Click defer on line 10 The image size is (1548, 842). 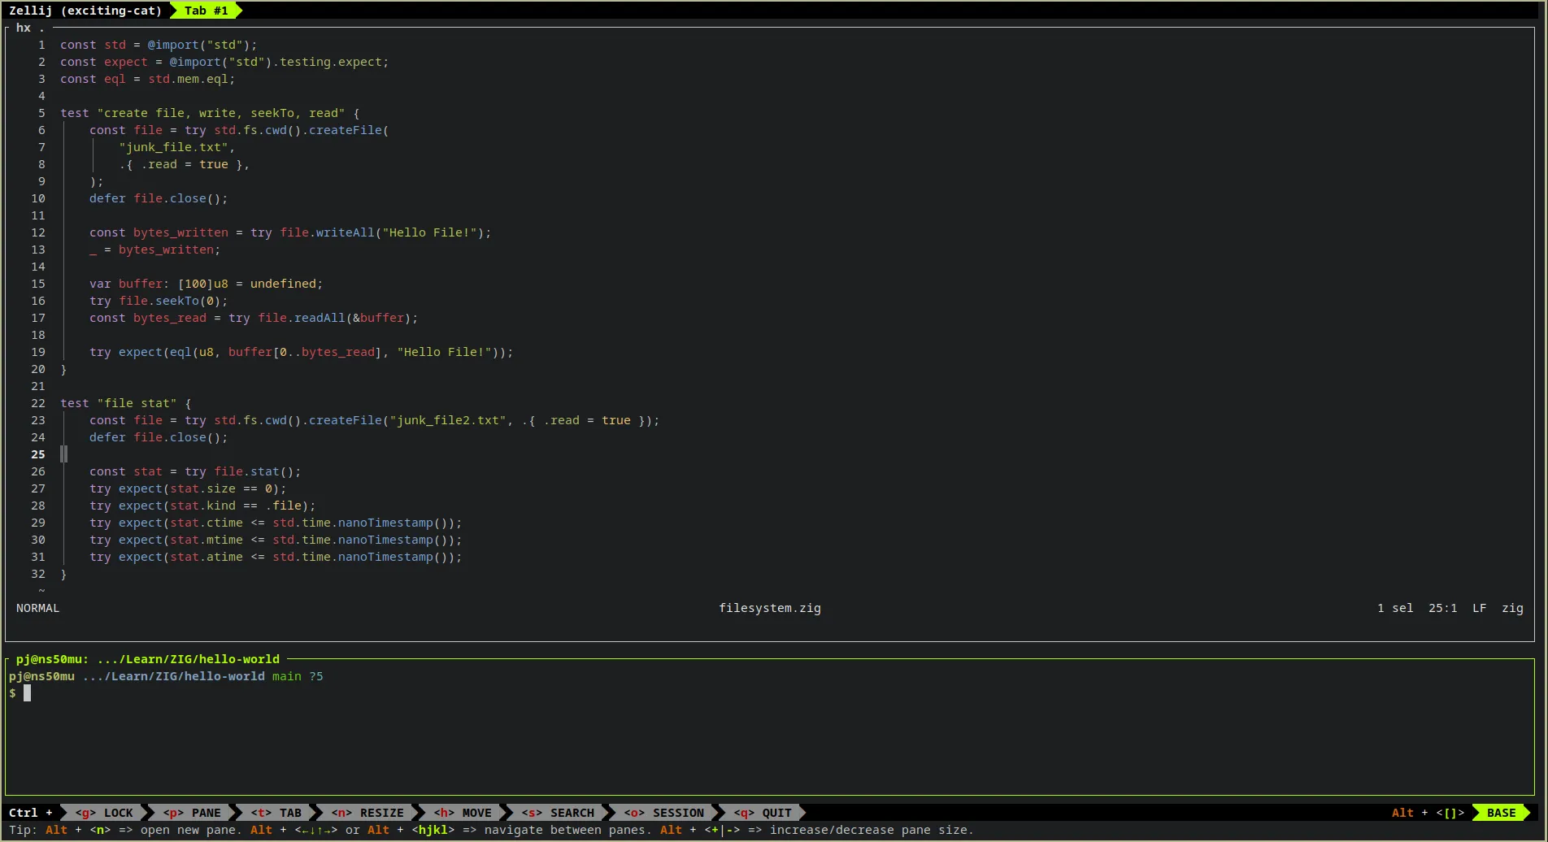click(107, 198)
